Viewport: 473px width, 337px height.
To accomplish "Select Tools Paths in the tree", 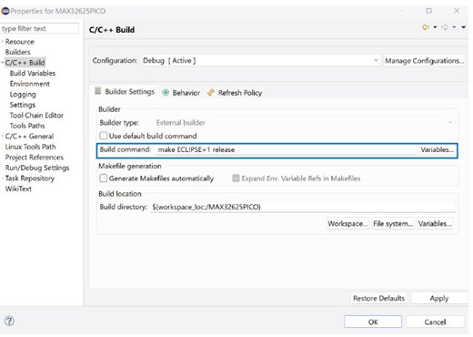I will [x=27, y=126].
